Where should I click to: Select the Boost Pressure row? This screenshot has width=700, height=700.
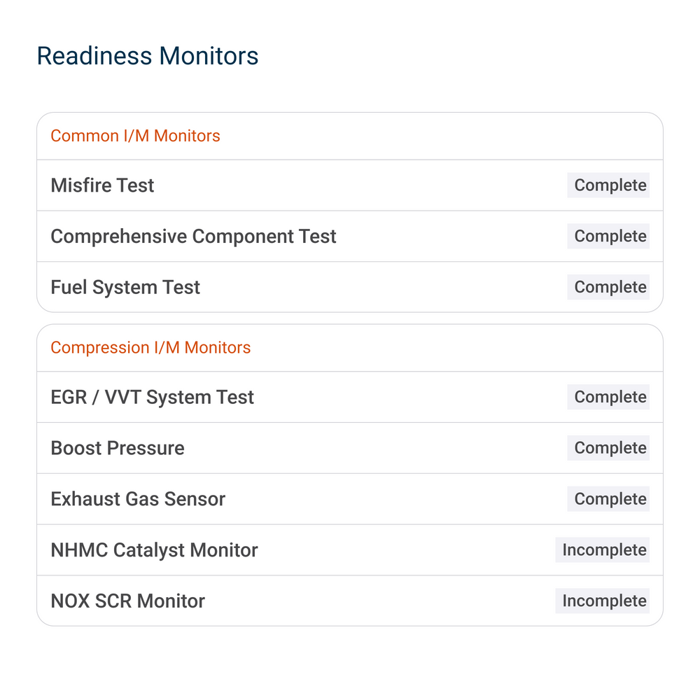pyautogui.click(x=350, y=448)
